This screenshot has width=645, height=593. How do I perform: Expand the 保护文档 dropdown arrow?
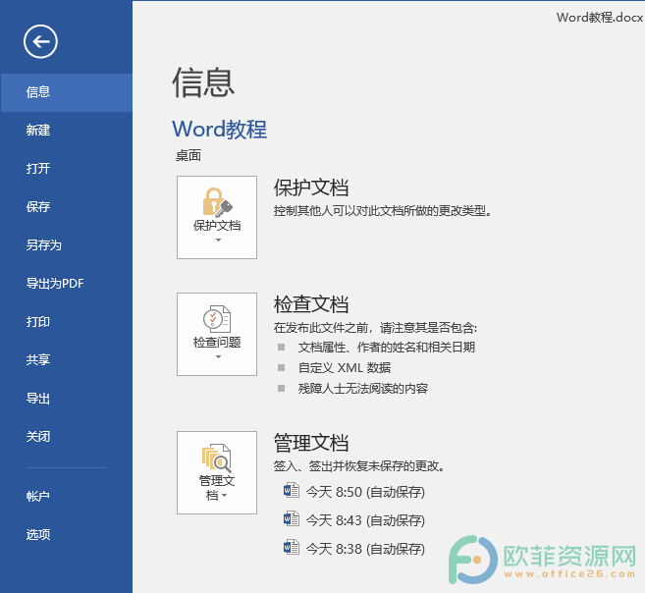[218, 241]
